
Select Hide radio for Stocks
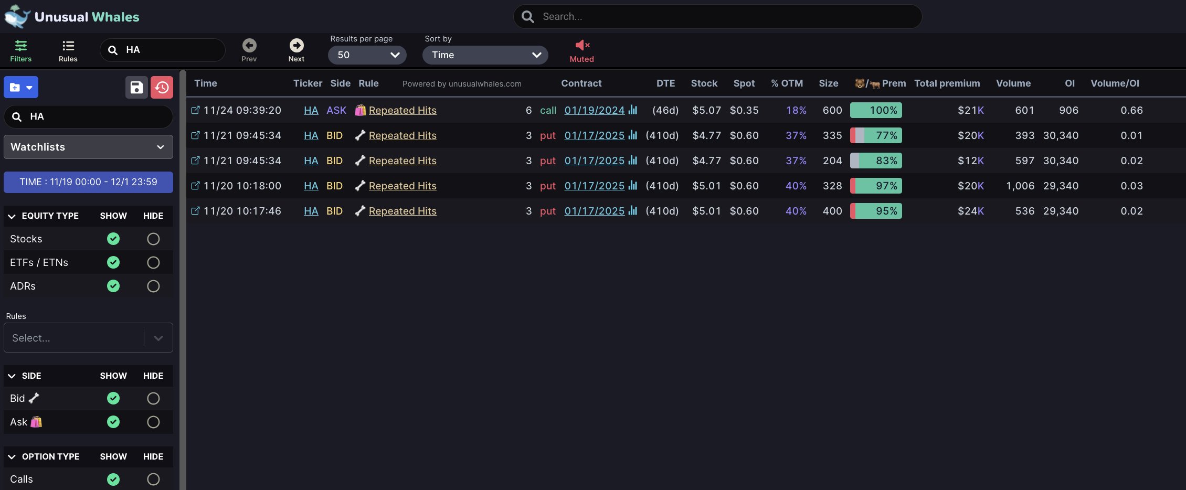(153, 239)
